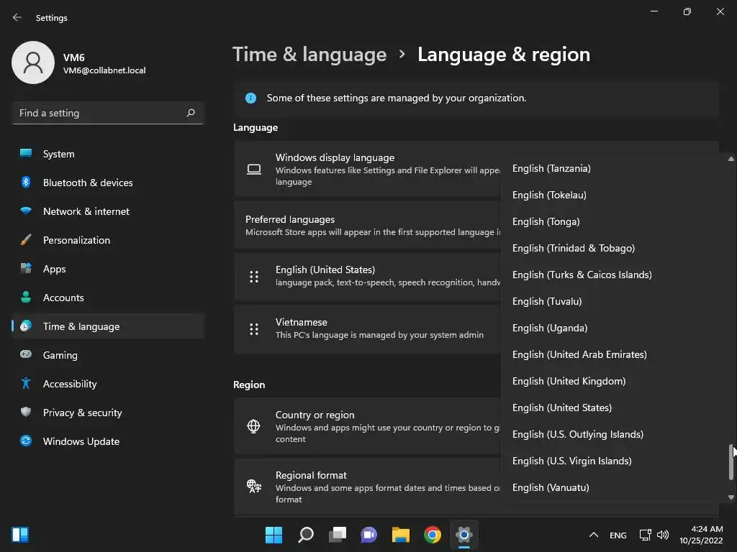Click the laptop icon beside Windows display language

254,169
